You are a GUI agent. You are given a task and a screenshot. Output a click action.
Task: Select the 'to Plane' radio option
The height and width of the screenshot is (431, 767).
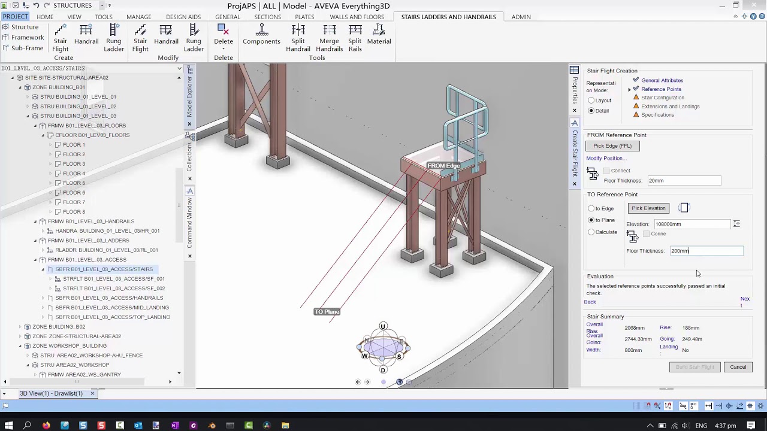tap(591, 220)
